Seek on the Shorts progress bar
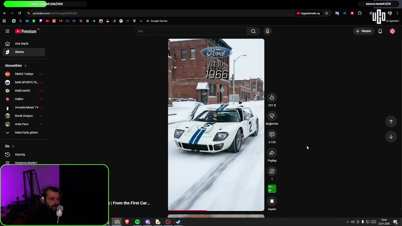 pyautogui.click(x=216, y=210)
